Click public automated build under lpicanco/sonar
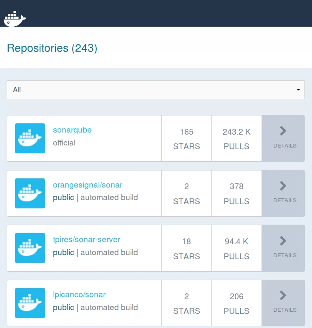 click(x=95, y=308)
